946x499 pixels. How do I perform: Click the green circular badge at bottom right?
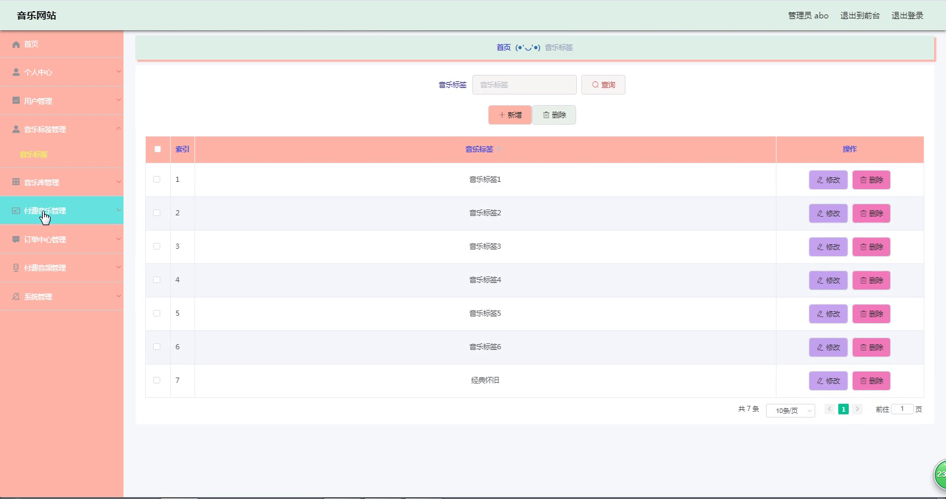coord(940,474)
